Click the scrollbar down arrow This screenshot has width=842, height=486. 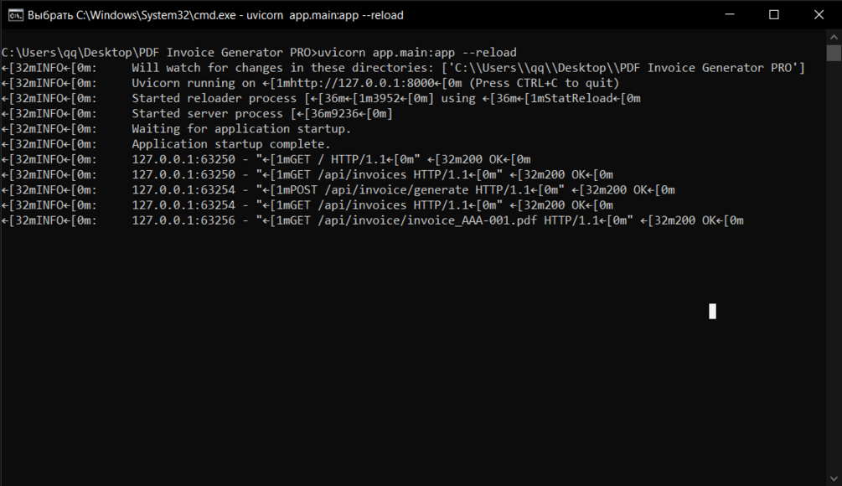coord(834,478)
